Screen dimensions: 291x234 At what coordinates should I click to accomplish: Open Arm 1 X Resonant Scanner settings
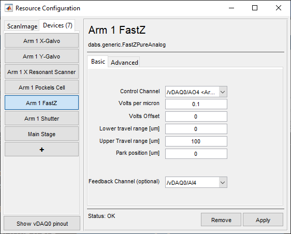pos(41,72)
